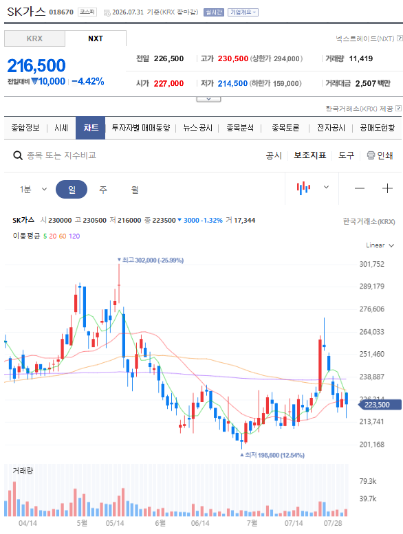Click the 223,500 current price marker
The image size is (403, 534).
pos(380,405)
